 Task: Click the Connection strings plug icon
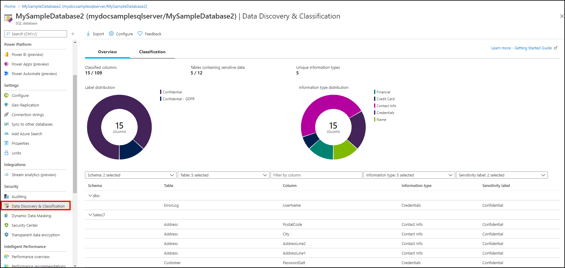[x=7, y=115]
